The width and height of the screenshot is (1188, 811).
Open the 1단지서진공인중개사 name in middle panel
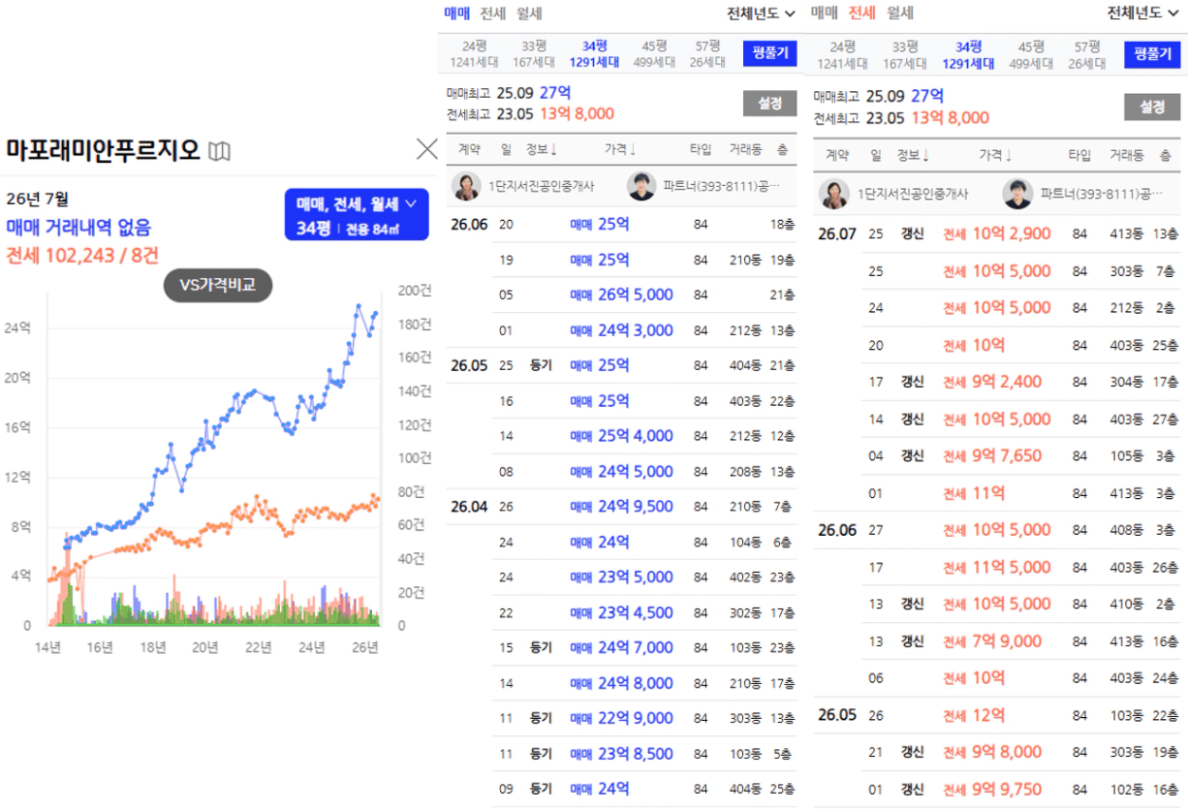click(x=541, y=187)
